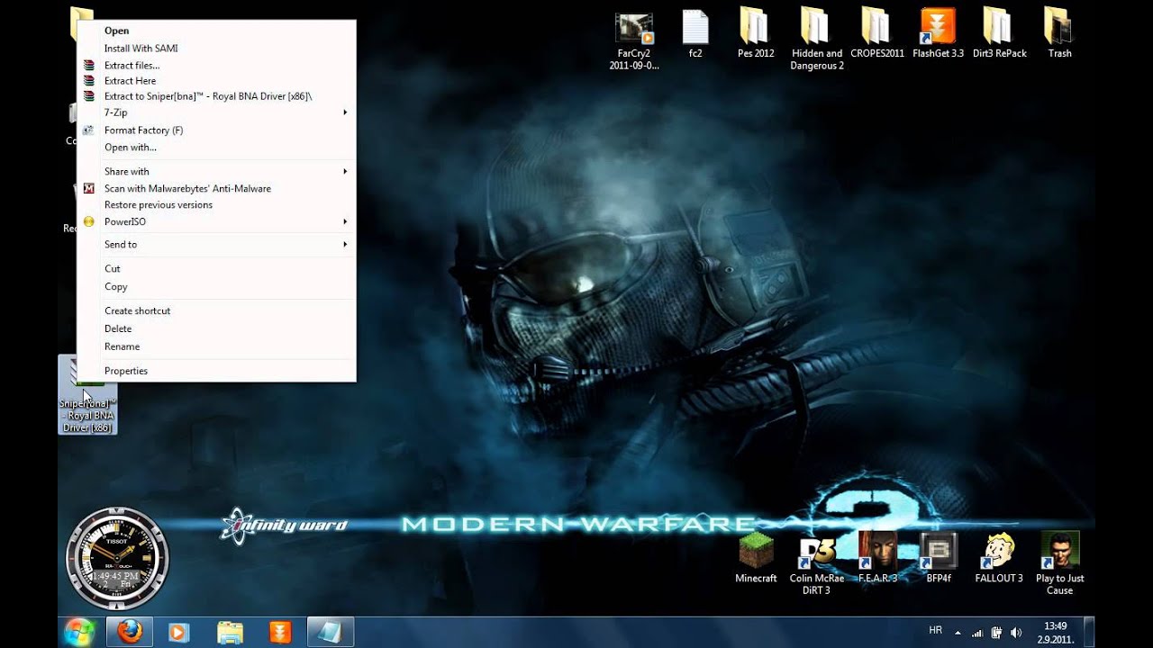Show hidden tray icons arrow
Screen dimensions: 1153x648
point(958,633)
